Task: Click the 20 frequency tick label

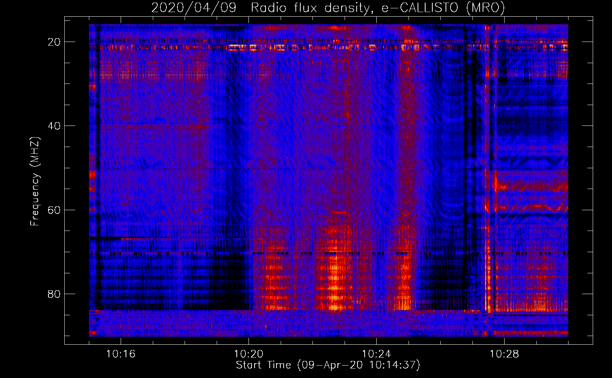Action: [54, 42]
